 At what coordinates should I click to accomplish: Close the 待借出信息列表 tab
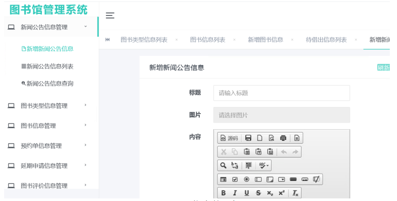[x=356, y=40]
